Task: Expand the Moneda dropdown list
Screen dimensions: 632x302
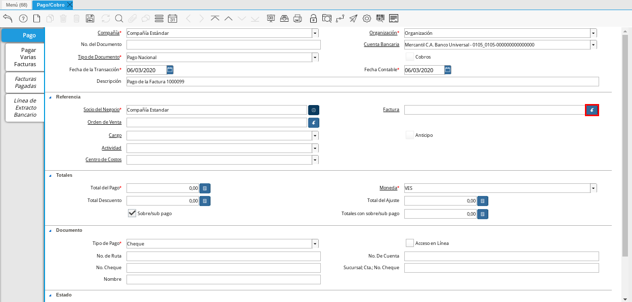Action: click(x=593, y=188)
